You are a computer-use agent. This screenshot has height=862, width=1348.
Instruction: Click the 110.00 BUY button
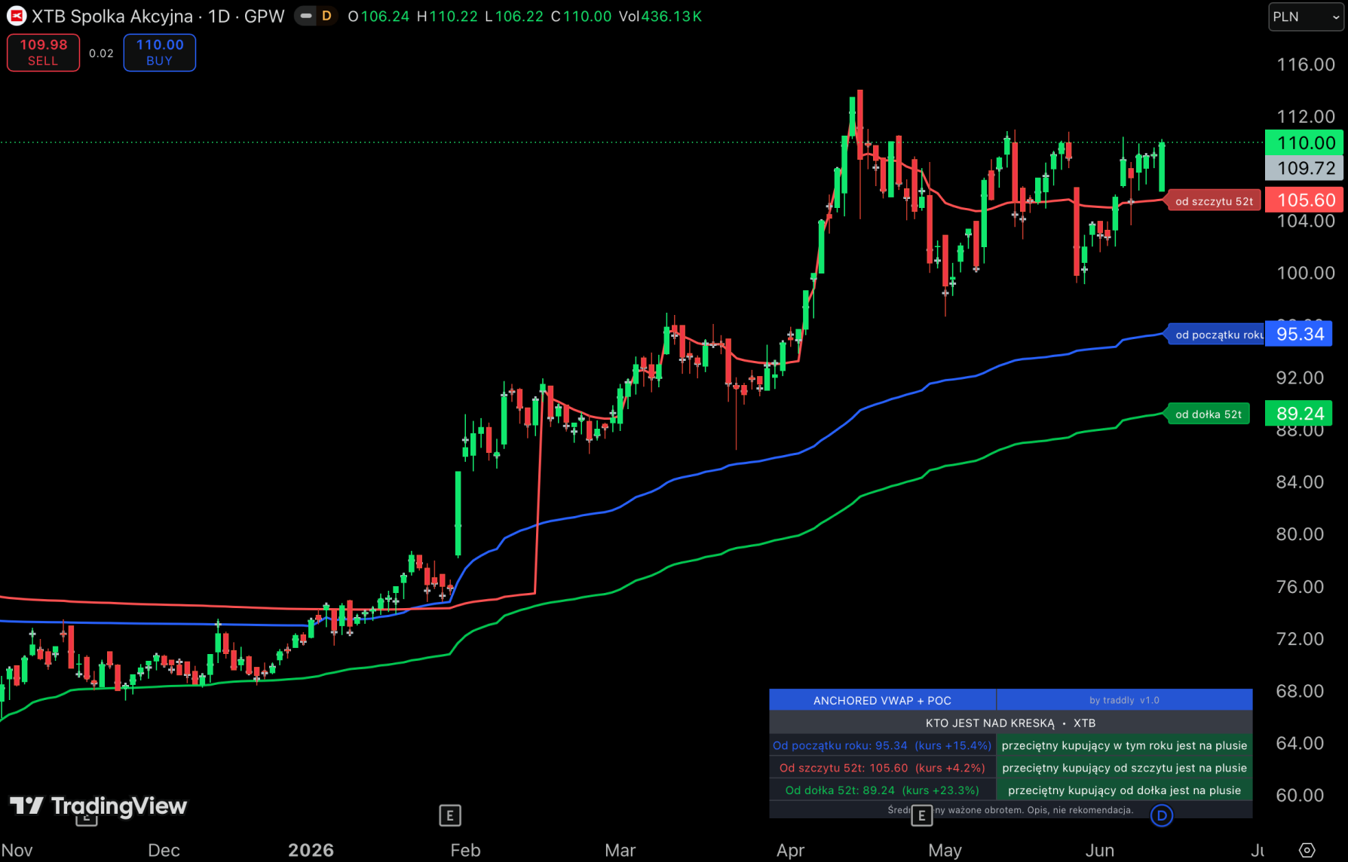tap(159, 53)
